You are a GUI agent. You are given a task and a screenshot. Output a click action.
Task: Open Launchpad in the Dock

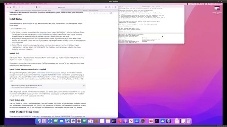(44, 121)
